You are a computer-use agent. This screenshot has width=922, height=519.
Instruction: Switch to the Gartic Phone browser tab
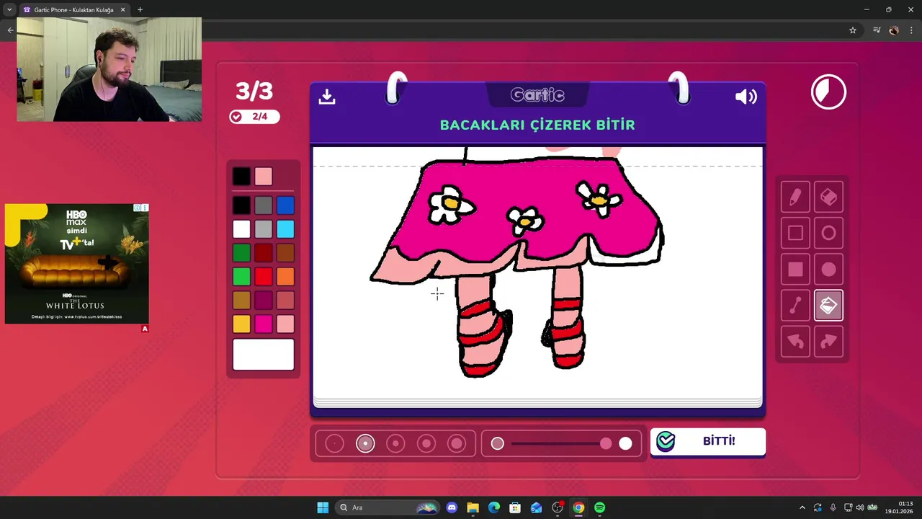(x=74, y=10)
